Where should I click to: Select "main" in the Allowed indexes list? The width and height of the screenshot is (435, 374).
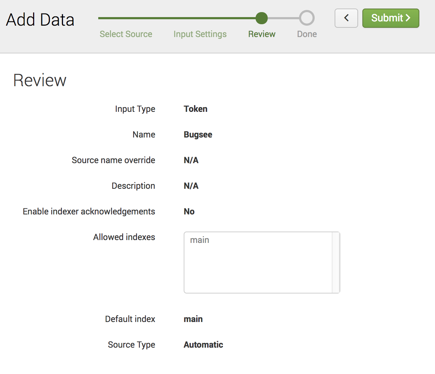pyautogui.click(x=200, y=240)
